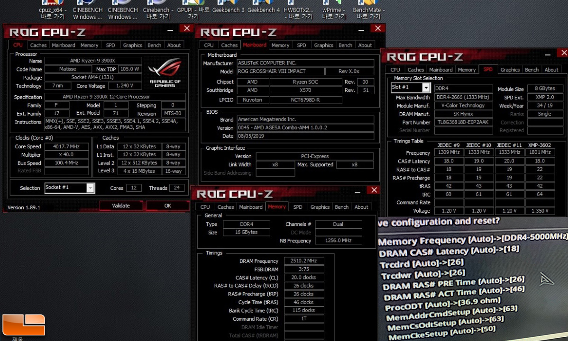This screenshot has height=341, width=568.
Task: Click the graphic interface version 'PCI-Express'
Action: (x=314, y=156)
